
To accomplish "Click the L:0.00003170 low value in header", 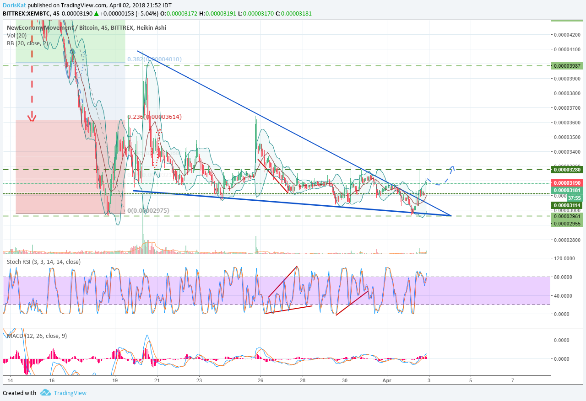I will pos(255,13).
